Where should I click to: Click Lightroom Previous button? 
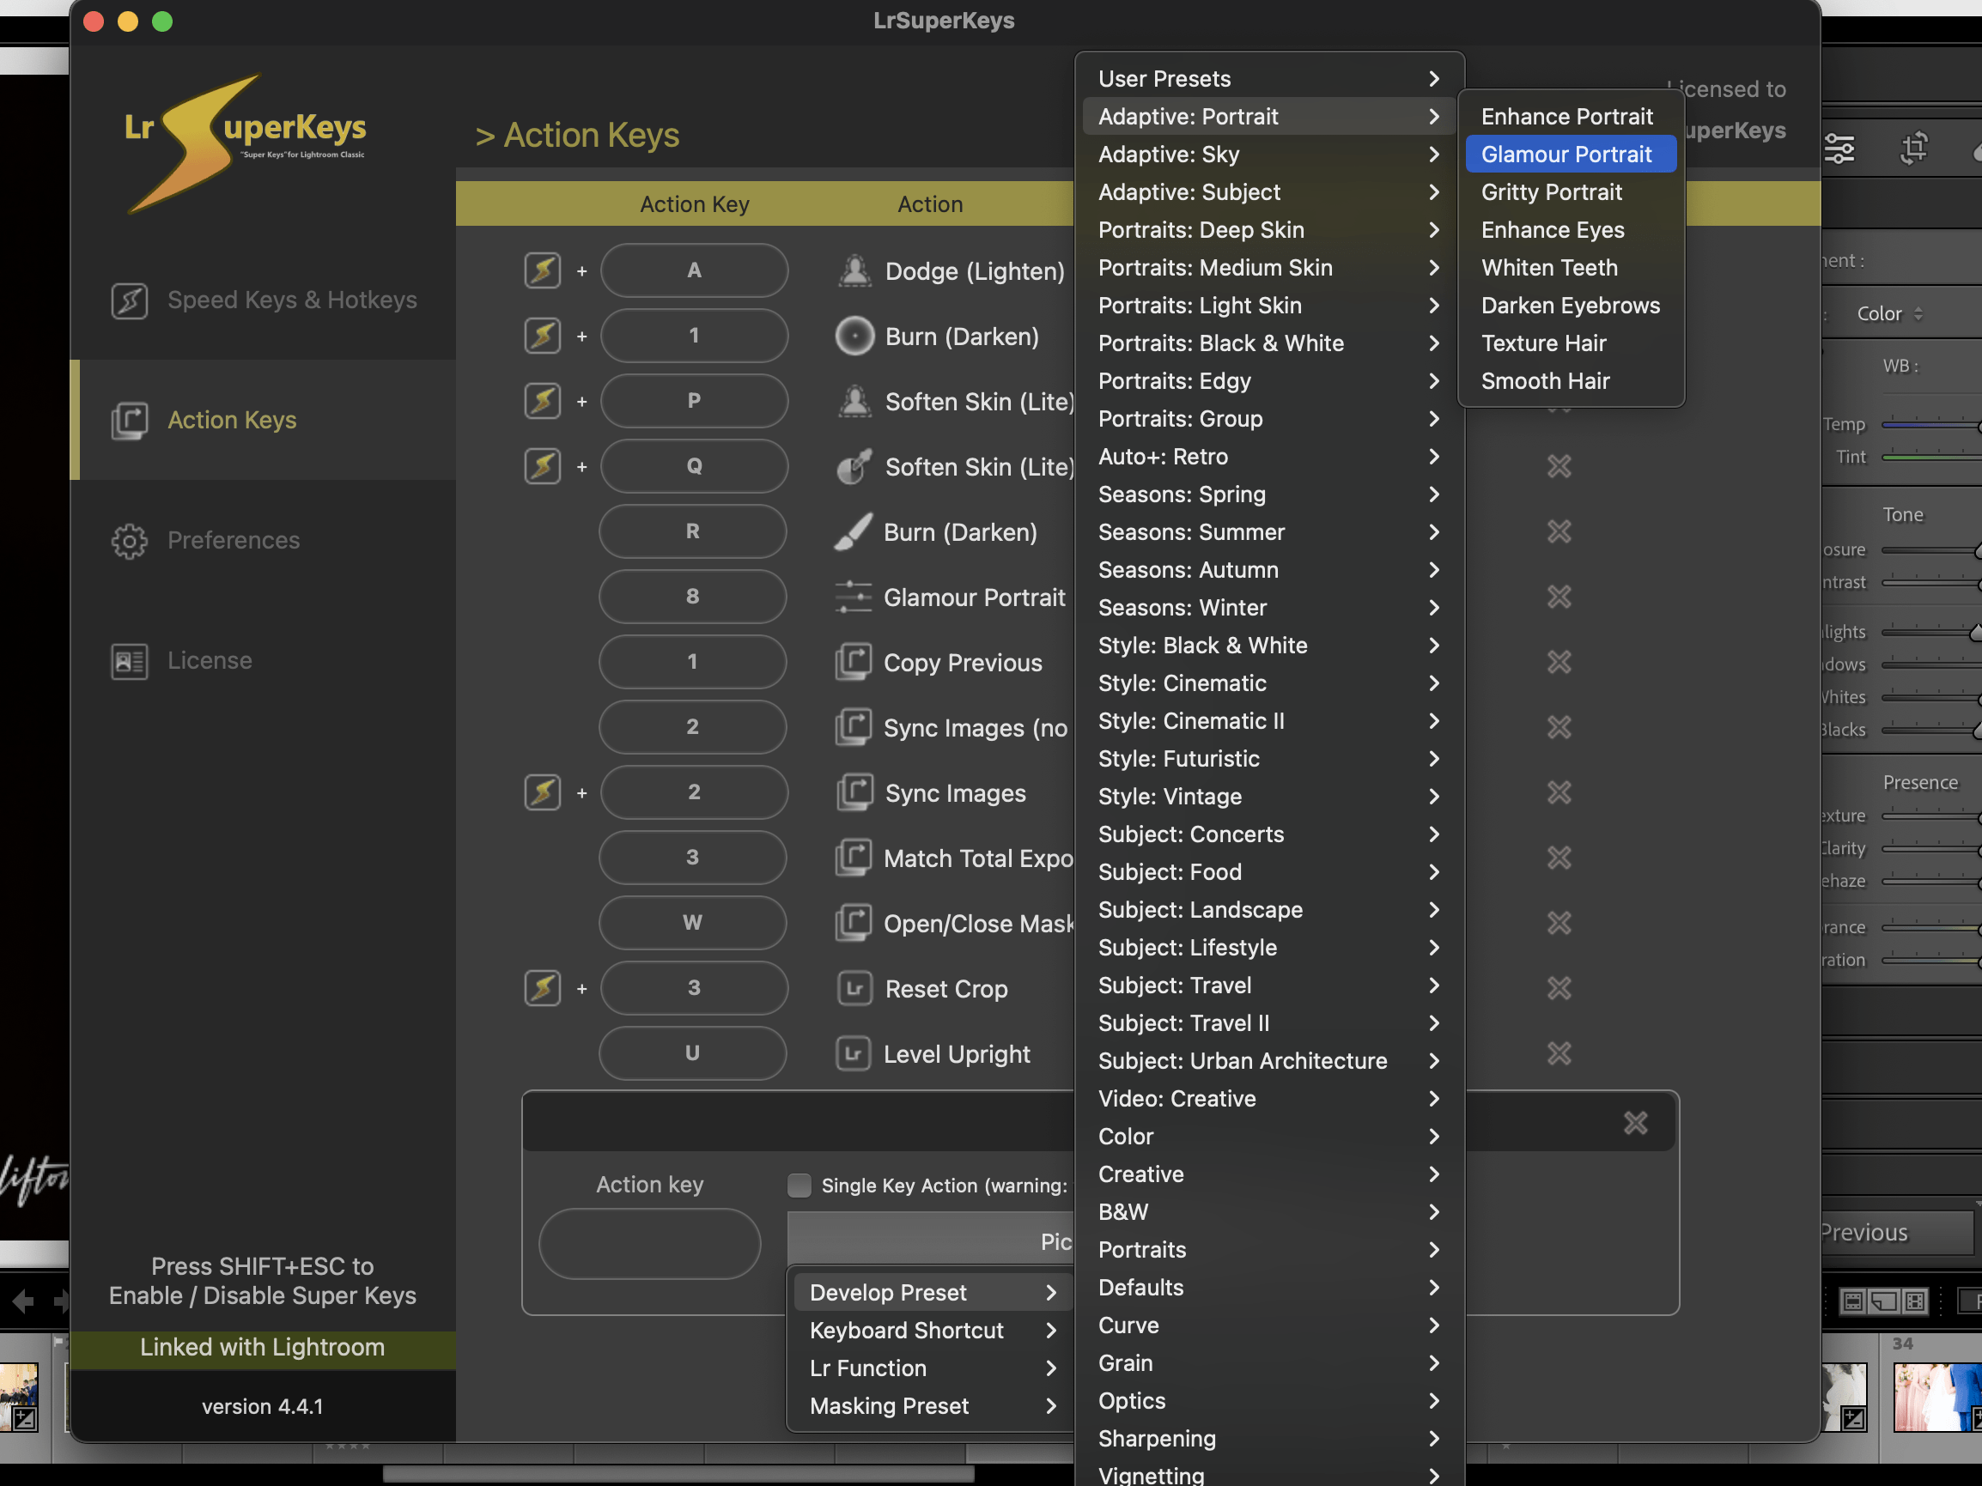1898,1234
